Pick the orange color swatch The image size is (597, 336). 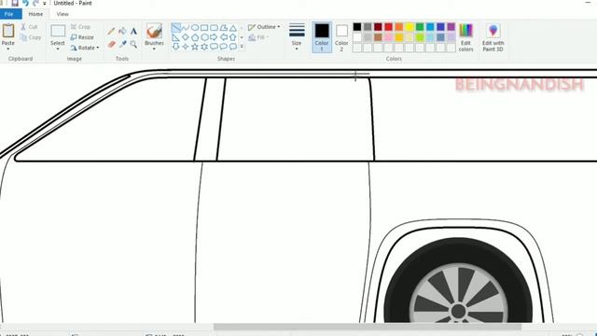click(399, 27)
